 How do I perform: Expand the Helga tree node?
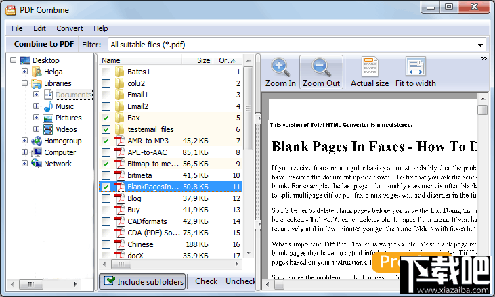[x=24, y=72]
